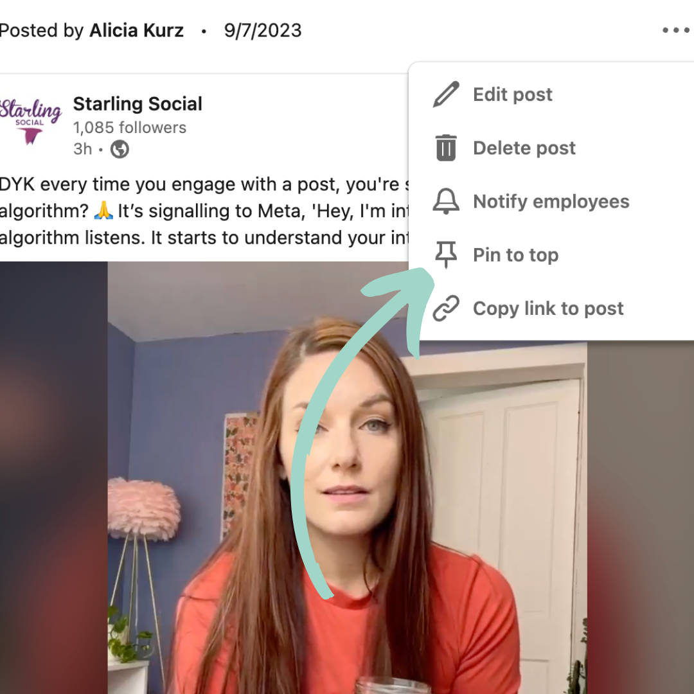
Task: Click the Alicia Kurz poster name
Action: coord(136,31)
